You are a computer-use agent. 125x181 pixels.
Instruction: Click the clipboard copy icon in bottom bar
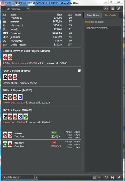click(x=94, y=177)
